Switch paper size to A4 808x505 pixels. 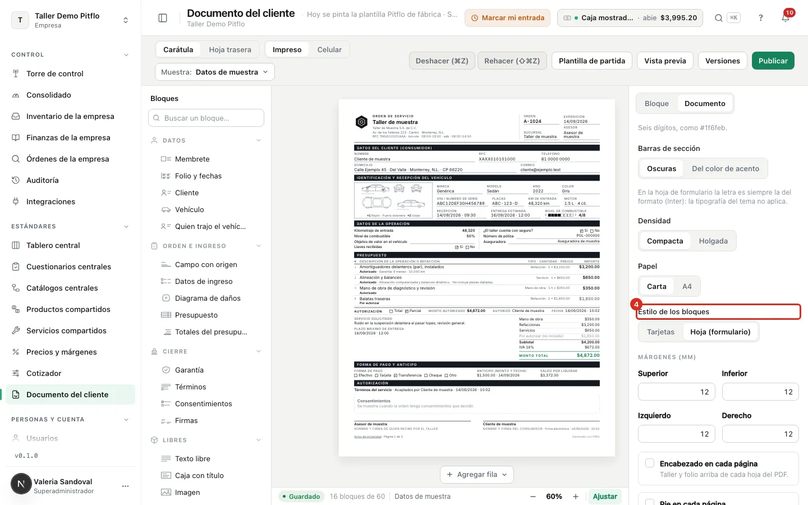(x=687, y=286)
